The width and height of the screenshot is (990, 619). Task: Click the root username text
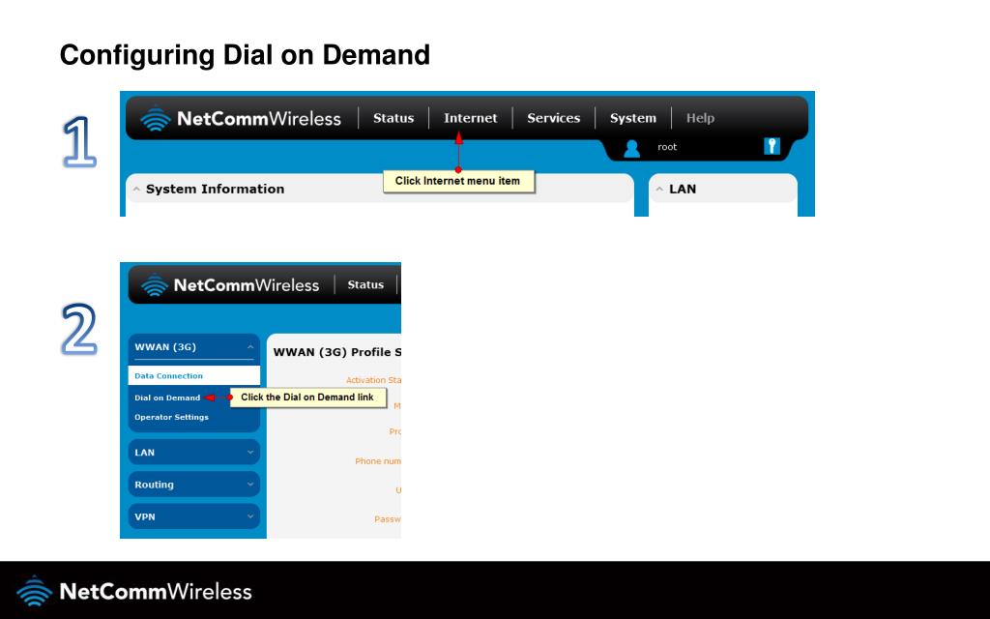[667, 147]
